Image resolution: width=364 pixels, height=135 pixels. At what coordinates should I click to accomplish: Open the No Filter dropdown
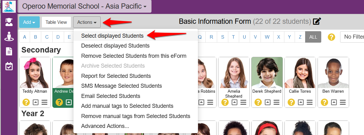pos(352,37)
